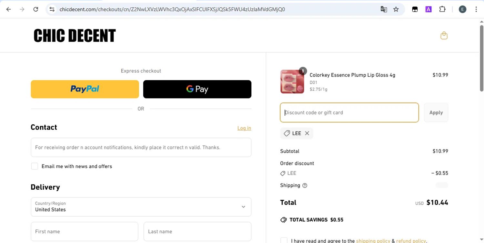Show shipping info help icon
This screenshot has height=243, width=484.
[x=305, y=185]
